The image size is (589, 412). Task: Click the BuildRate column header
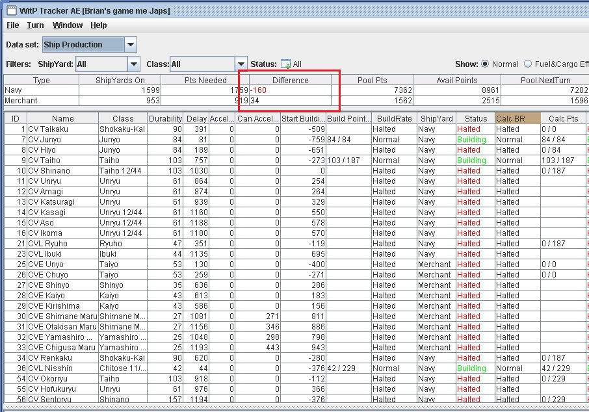click(x=394, y=119)
